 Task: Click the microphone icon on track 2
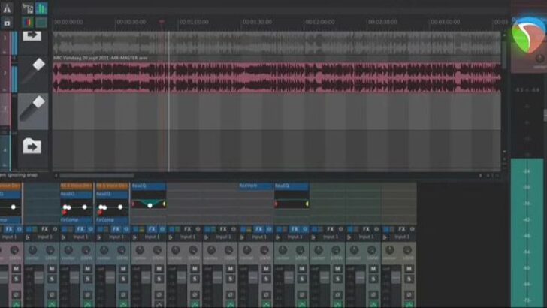[33, 72]
